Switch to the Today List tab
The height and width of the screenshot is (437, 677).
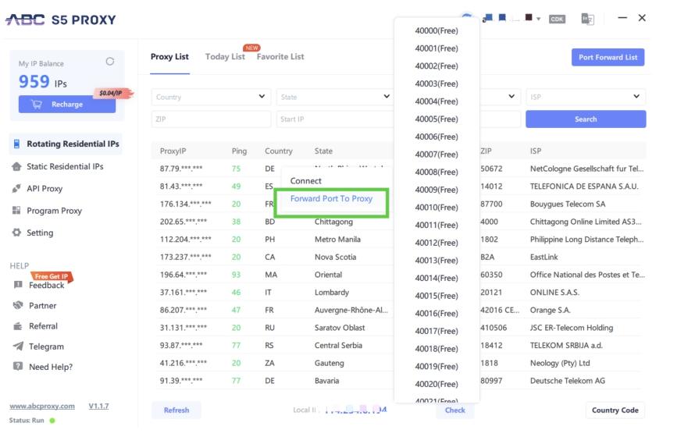225,56
